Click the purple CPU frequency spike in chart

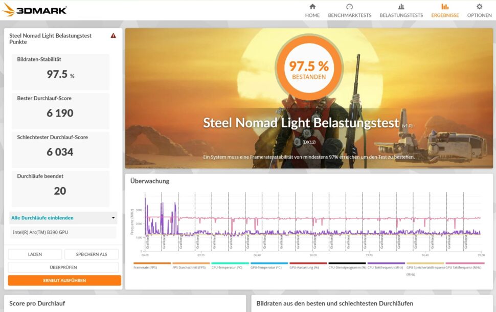point(145,215)
